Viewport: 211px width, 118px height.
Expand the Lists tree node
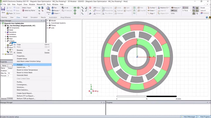47,28
